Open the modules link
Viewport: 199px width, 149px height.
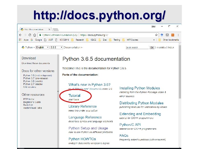(x=161, y=47)
